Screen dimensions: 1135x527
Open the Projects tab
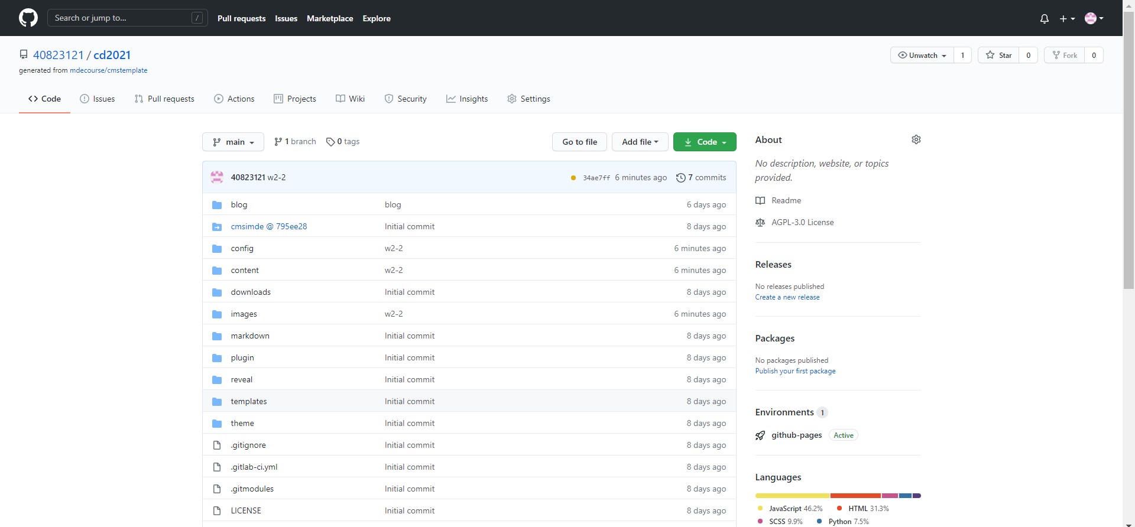click(295, 99)
